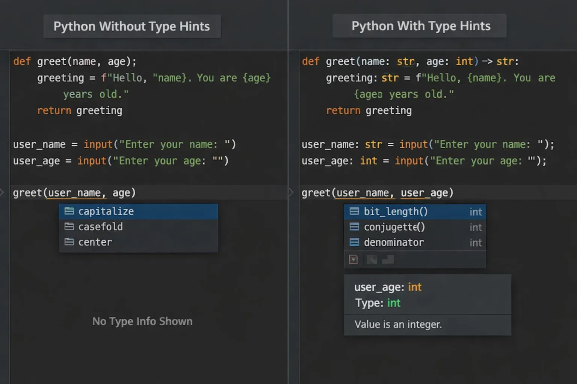Viewport: 577px width, 384px height.
Task: Click the green int in Type tooltip
Action: (394, 303)
